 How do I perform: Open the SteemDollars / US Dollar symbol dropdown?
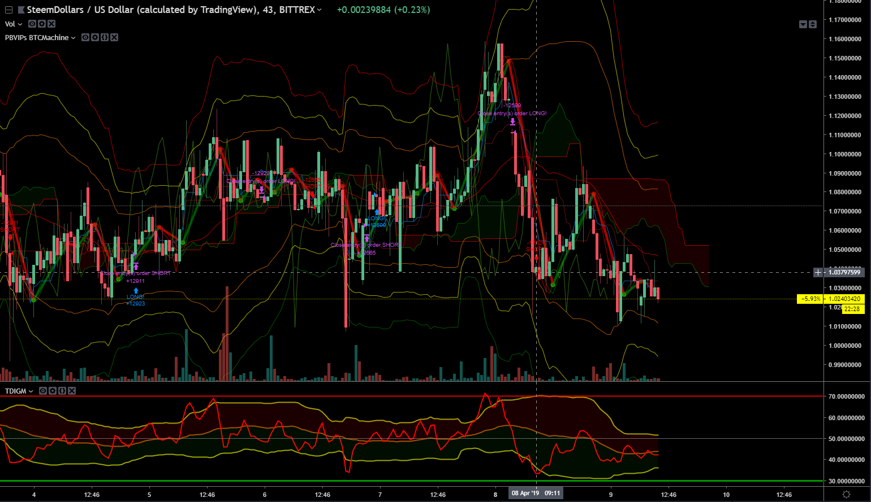[318, 10]
